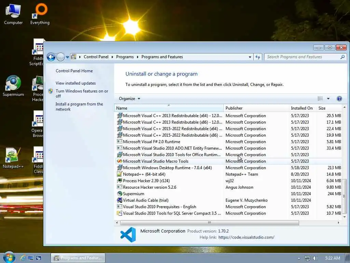Click the network tray icon
The image size is (350, 263).
307,258
